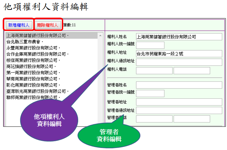Select 上海商業儲蓄銀行股份有限公司 in the list
The height and width of the screenshot is (150, 227).
(x=52, y=36)
